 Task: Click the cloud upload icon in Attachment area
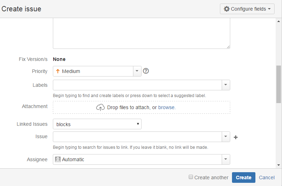tap(100, 107)
